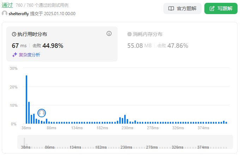The image size is (240, 156).
Task: Select the 执行用时分布 tab
Action: click(32, 34)
